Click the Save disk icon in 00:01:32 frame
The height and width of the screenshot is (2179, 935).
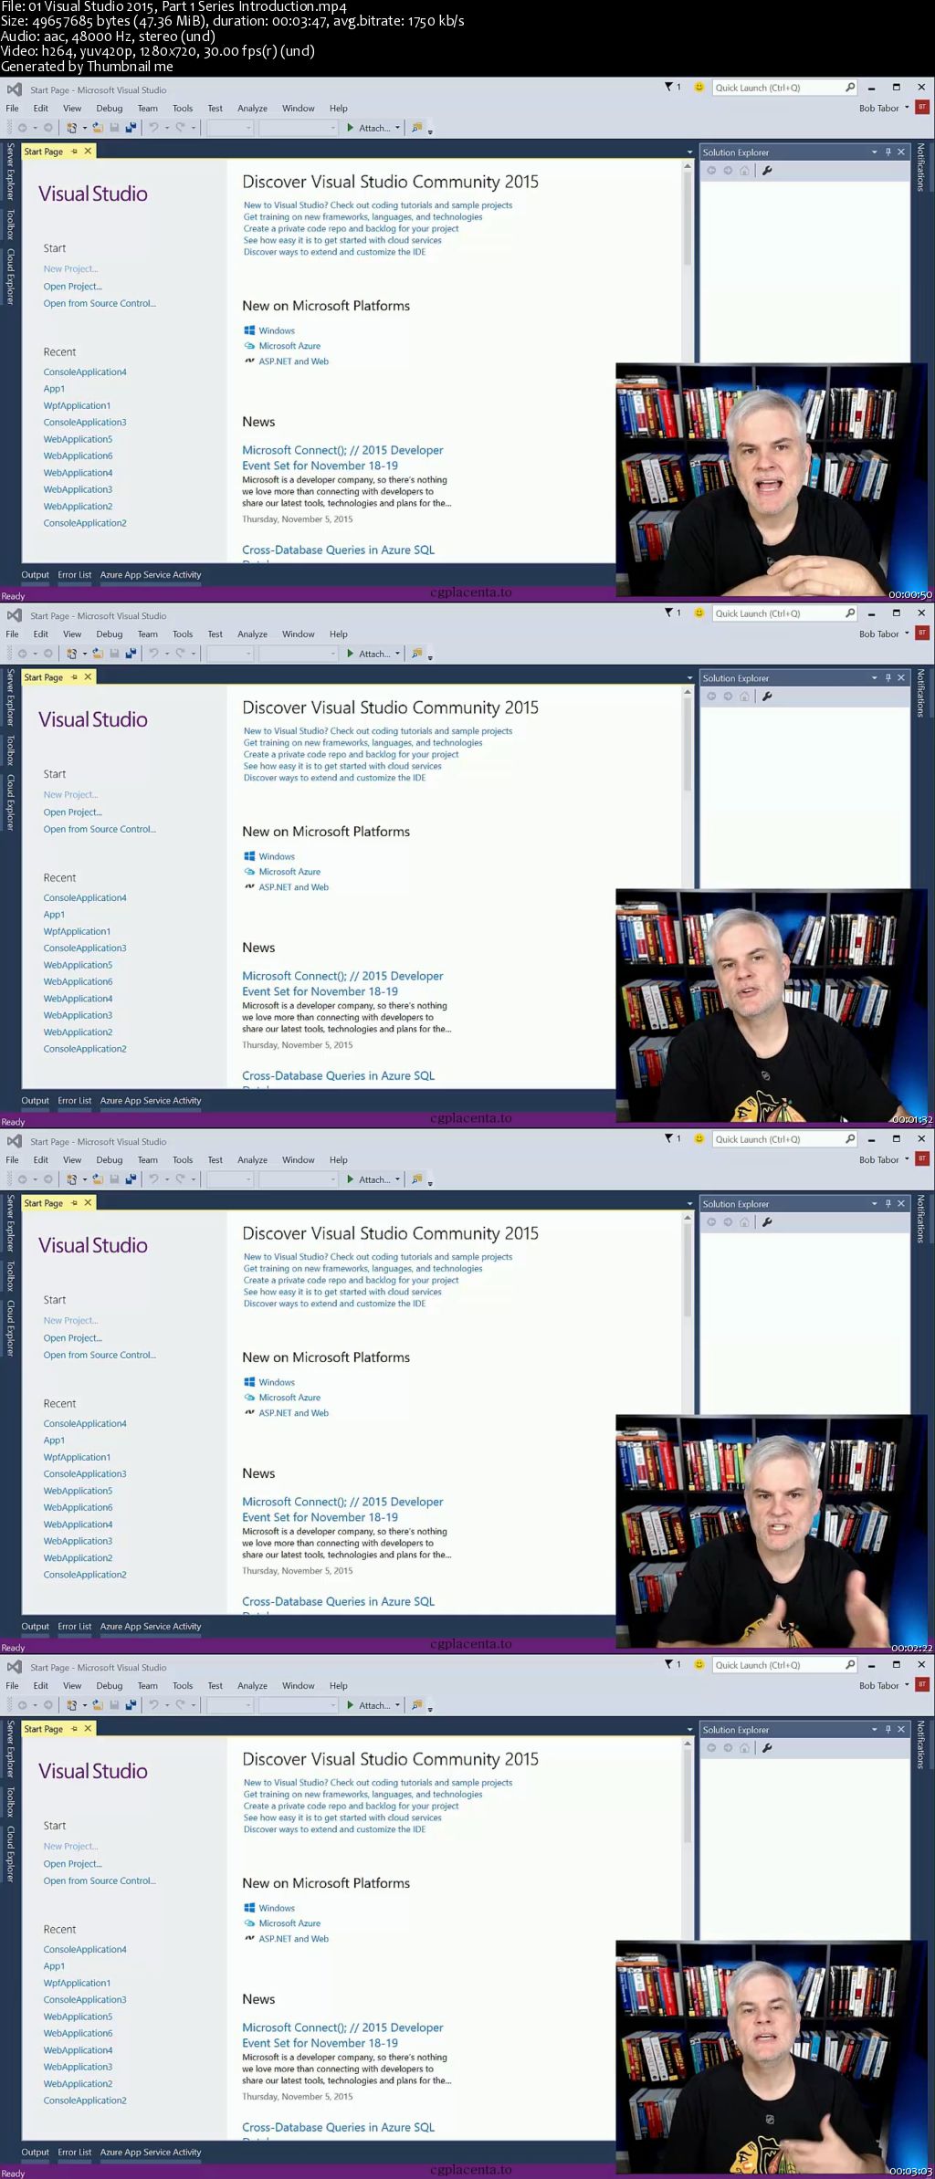tap(114, 654)
